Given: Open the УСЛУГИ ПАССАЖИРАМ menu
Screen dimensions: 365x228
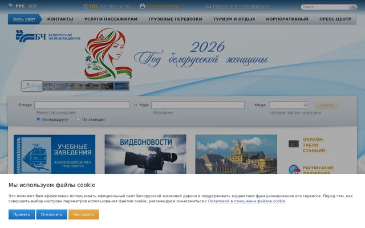Looking at the screenshot, I should pos(111,19).
